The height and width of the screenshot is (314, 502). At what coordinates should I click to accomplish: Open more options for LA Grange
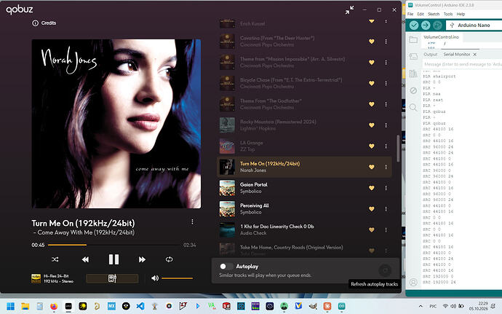pos(386,146)
